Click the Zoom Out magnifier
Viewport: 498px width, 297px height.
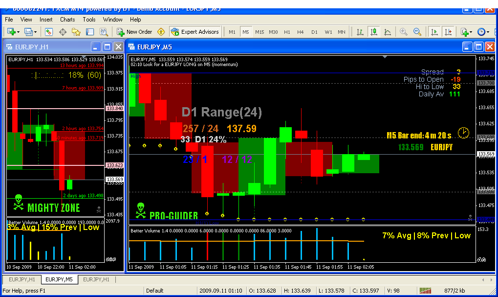(x=417, y=32)
